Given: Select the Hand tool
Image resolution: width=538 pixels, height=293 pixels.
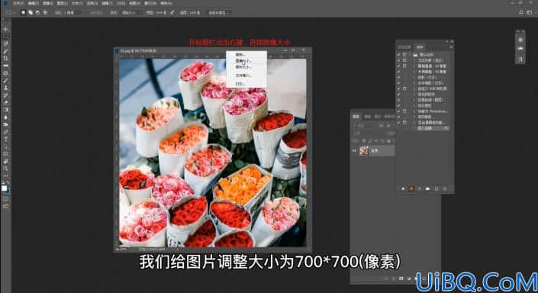Looking at the screenshot, I should pyautogui.click(x=5, y=161).
